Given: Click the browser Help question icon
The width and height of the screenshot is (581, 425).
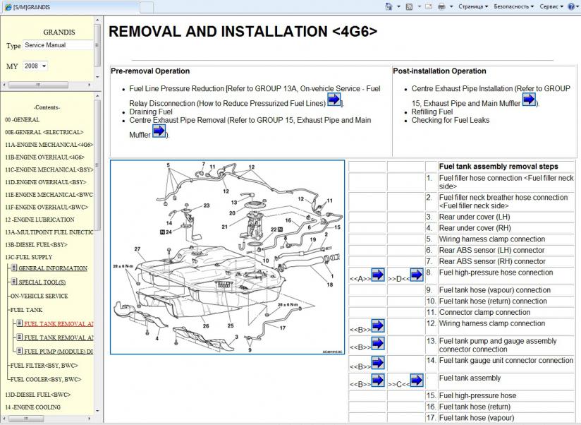Looking at the screenshot, I should [571, 6].
